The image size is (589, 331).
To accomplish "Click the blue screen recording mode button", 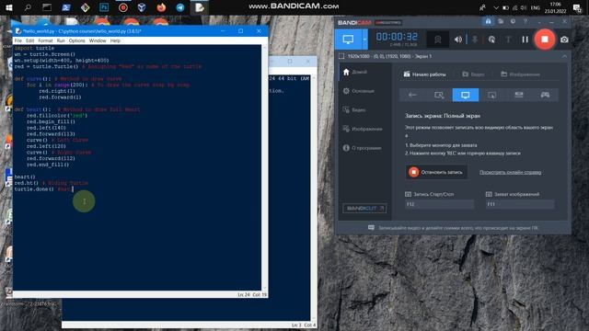I will click(x=348, y=40).
